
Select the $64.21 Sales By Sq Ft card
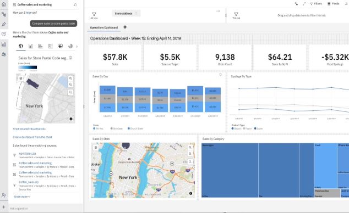point(280,57)
